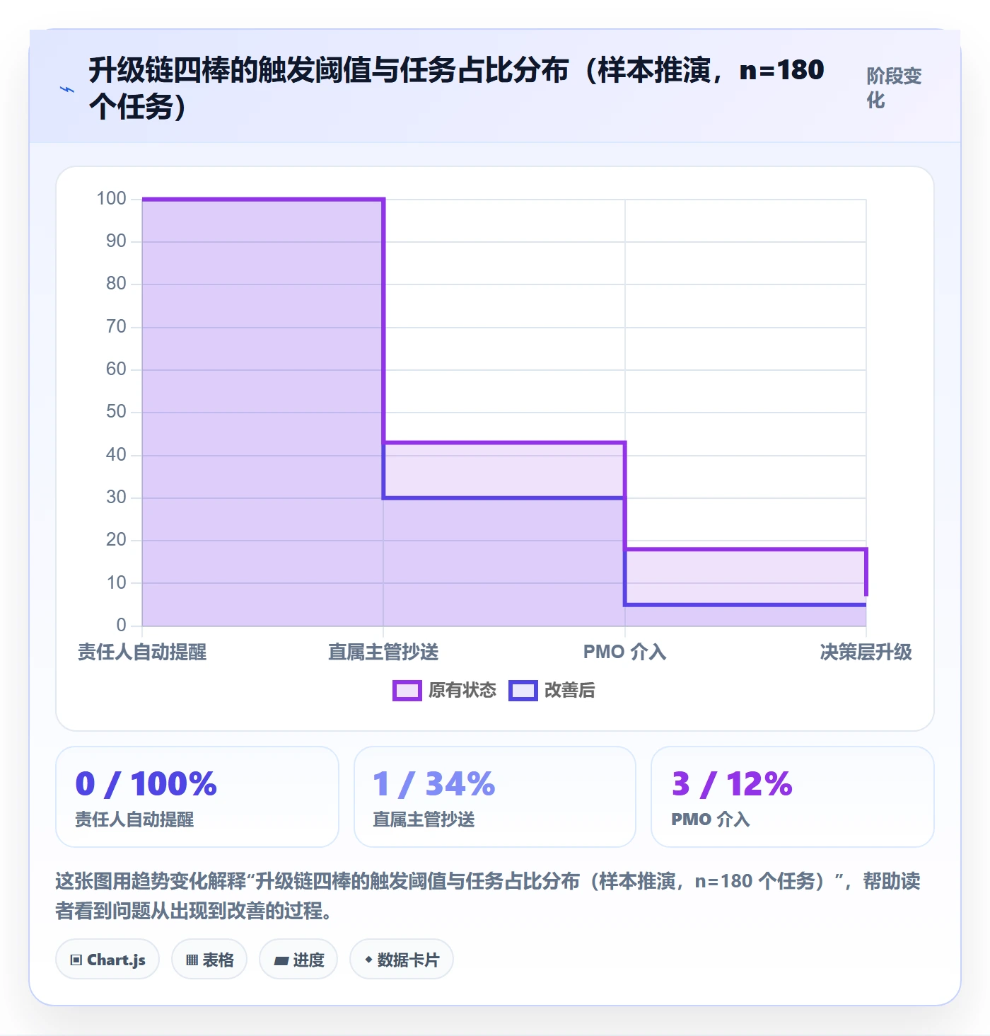Click the 阶段变化 badge in the header
Viewport: 990px width, 1036px height.
(x=894, y=88)
